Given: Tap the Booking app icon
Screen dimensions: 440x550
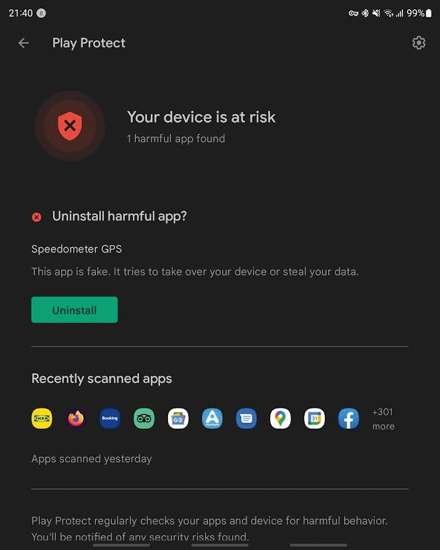Looking at the screenshot, I should click(x=110, y=418).
